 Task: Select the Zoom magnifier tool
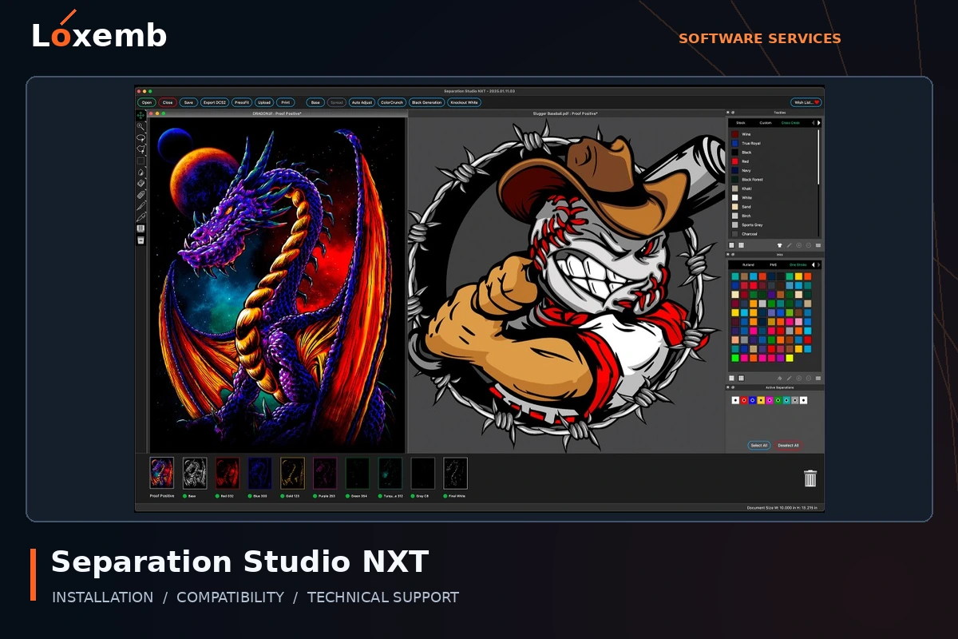coord(141,126)
